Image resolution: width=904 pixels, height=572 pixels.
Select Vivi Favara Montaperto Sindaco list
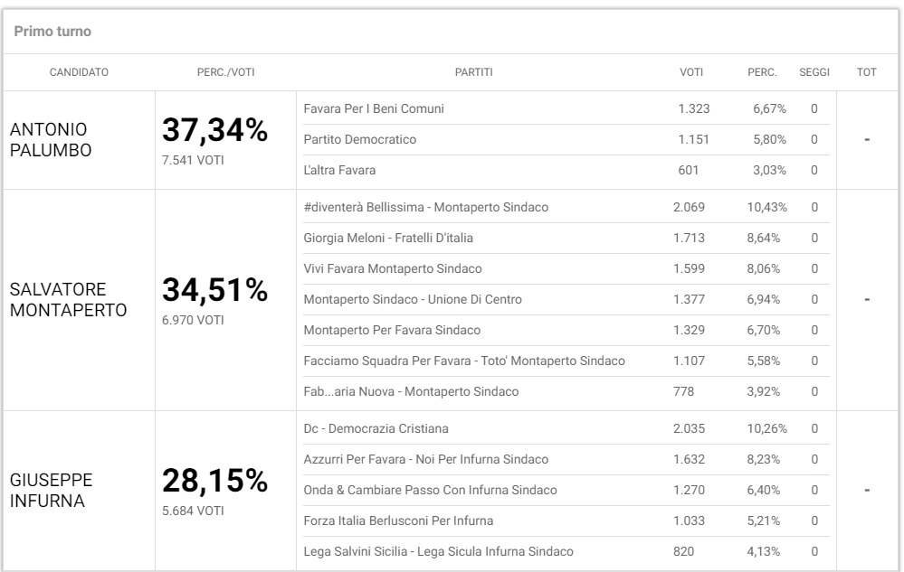566,268
